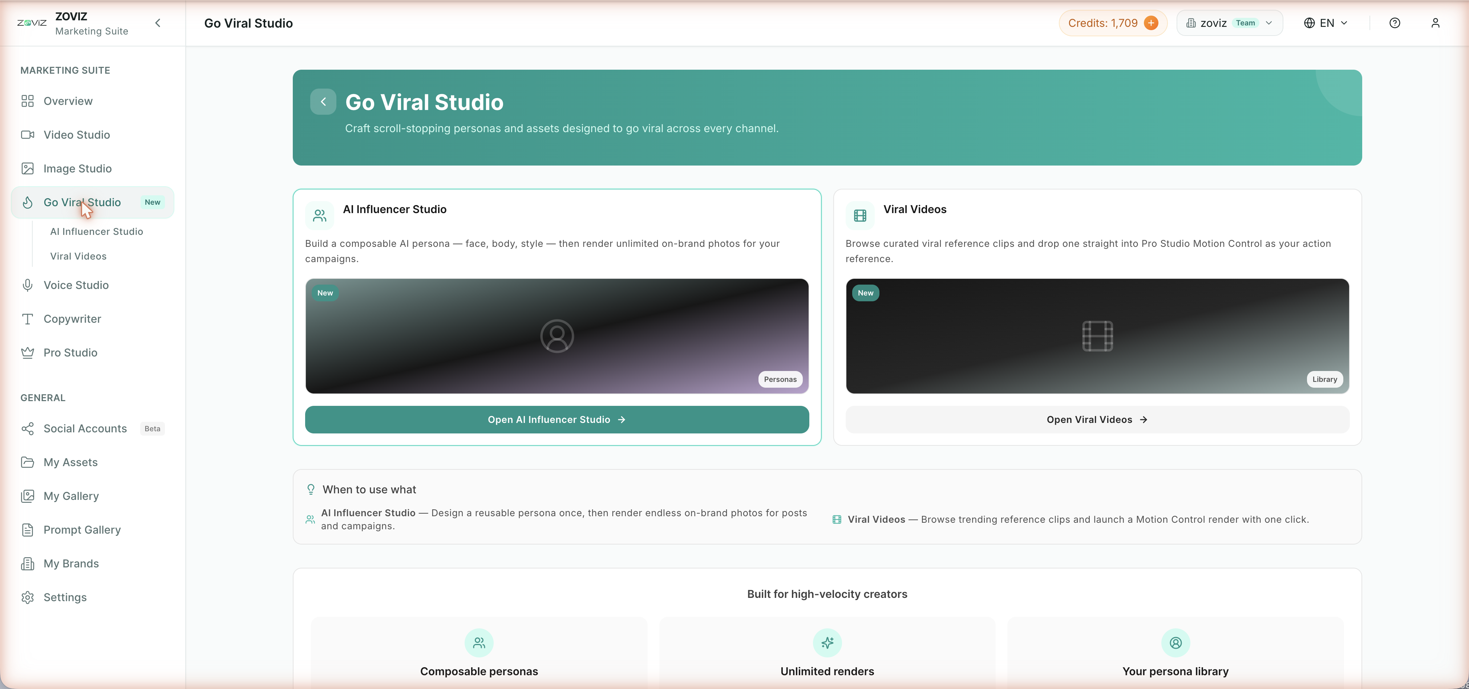
Task: Click the Beta badge on Social Accounts
Action: (x=152, y=429)
